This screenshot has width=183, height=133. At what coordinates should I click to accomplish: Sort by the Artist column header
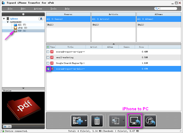click(x=94, y=47)
